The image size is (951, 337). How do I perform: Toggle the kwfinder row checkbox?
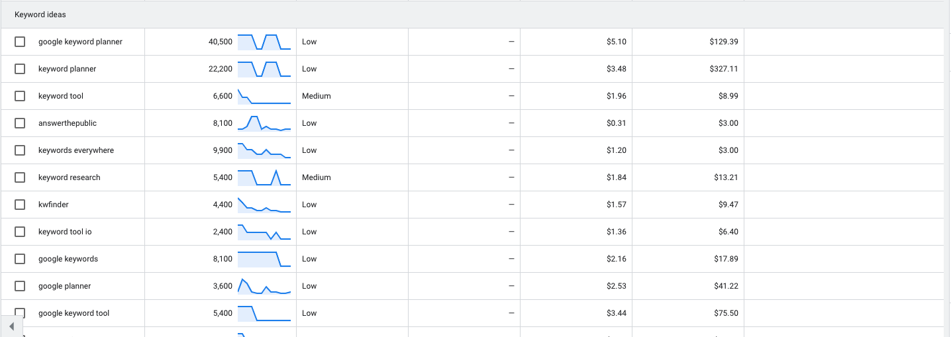coord(20,205)
